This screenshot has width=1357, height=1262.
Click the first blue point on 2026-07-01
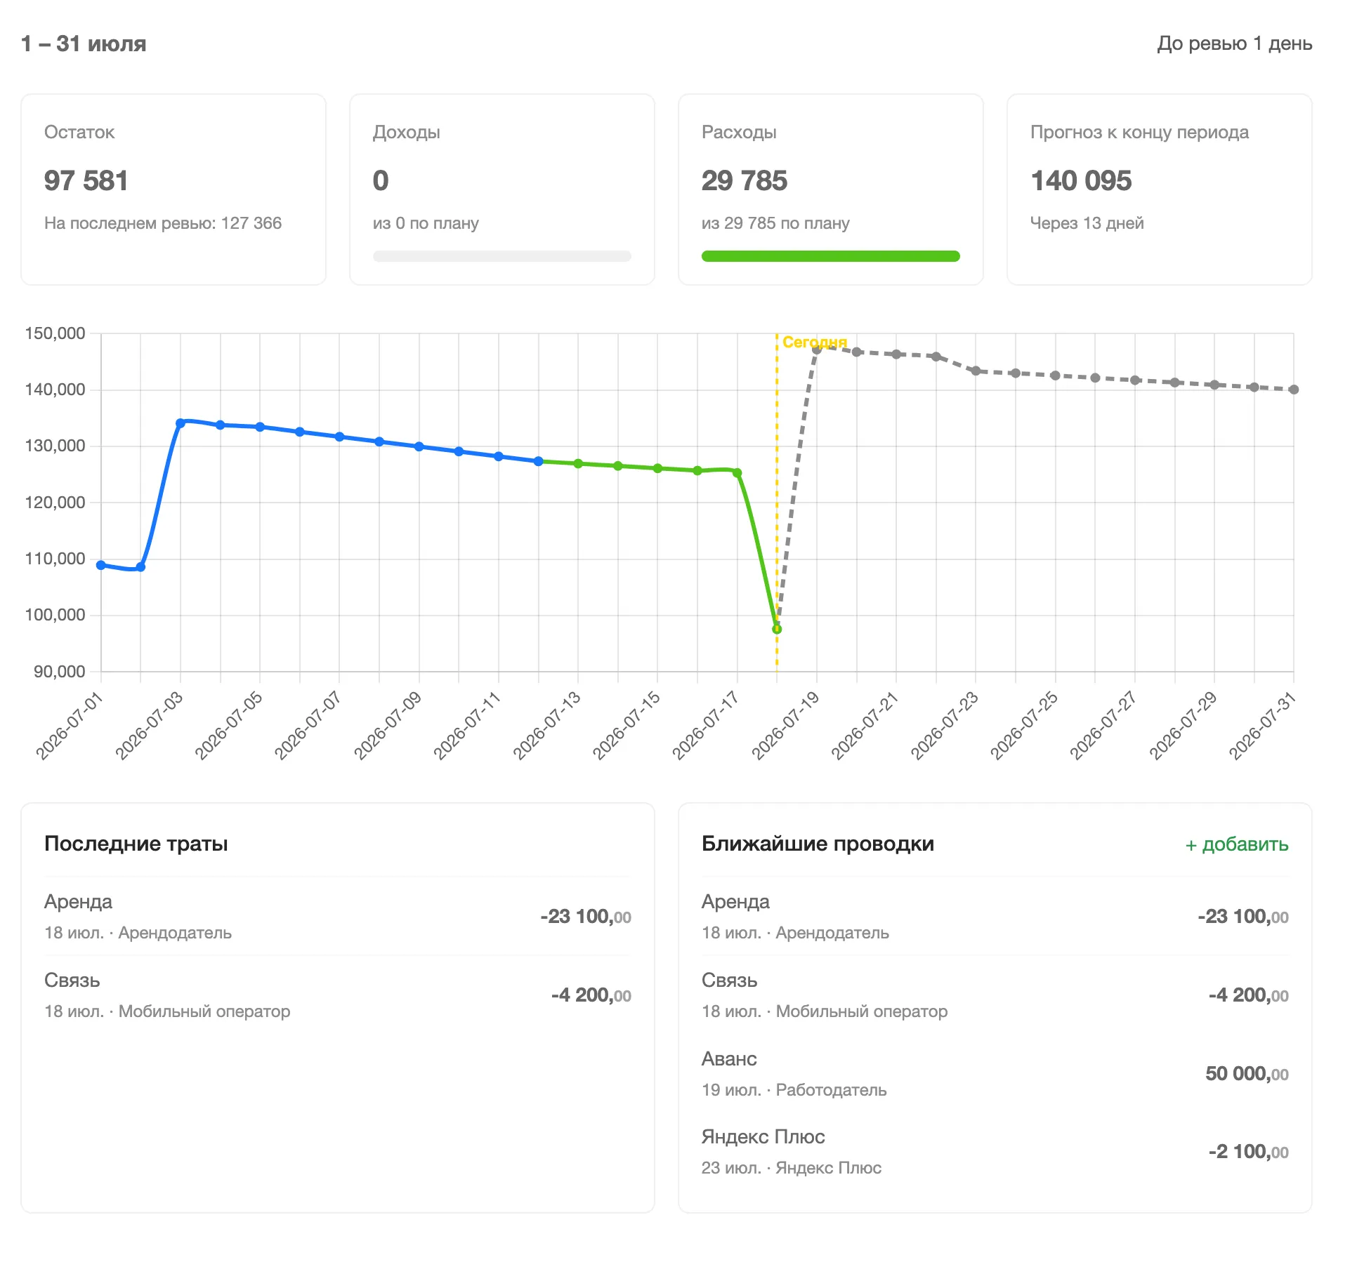[101, 565]
